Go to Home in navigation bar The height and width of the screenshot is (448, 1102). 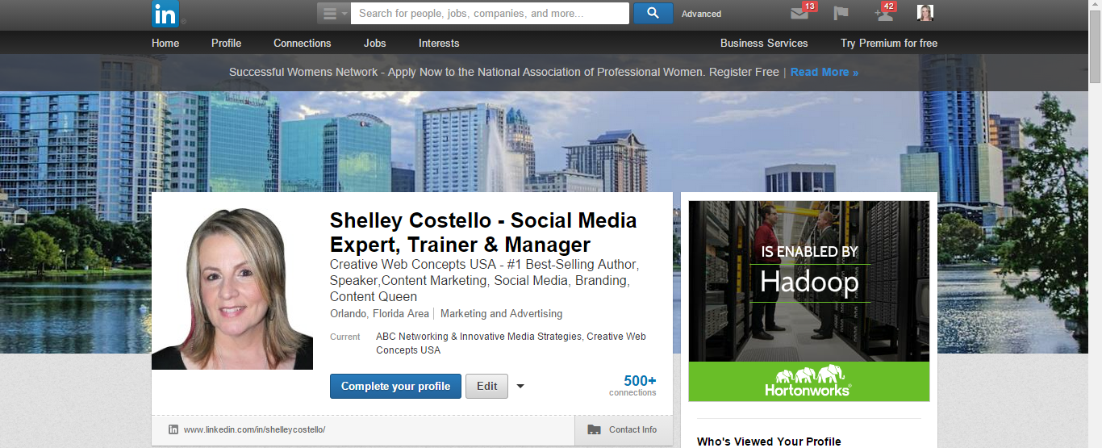click(165, 43)
